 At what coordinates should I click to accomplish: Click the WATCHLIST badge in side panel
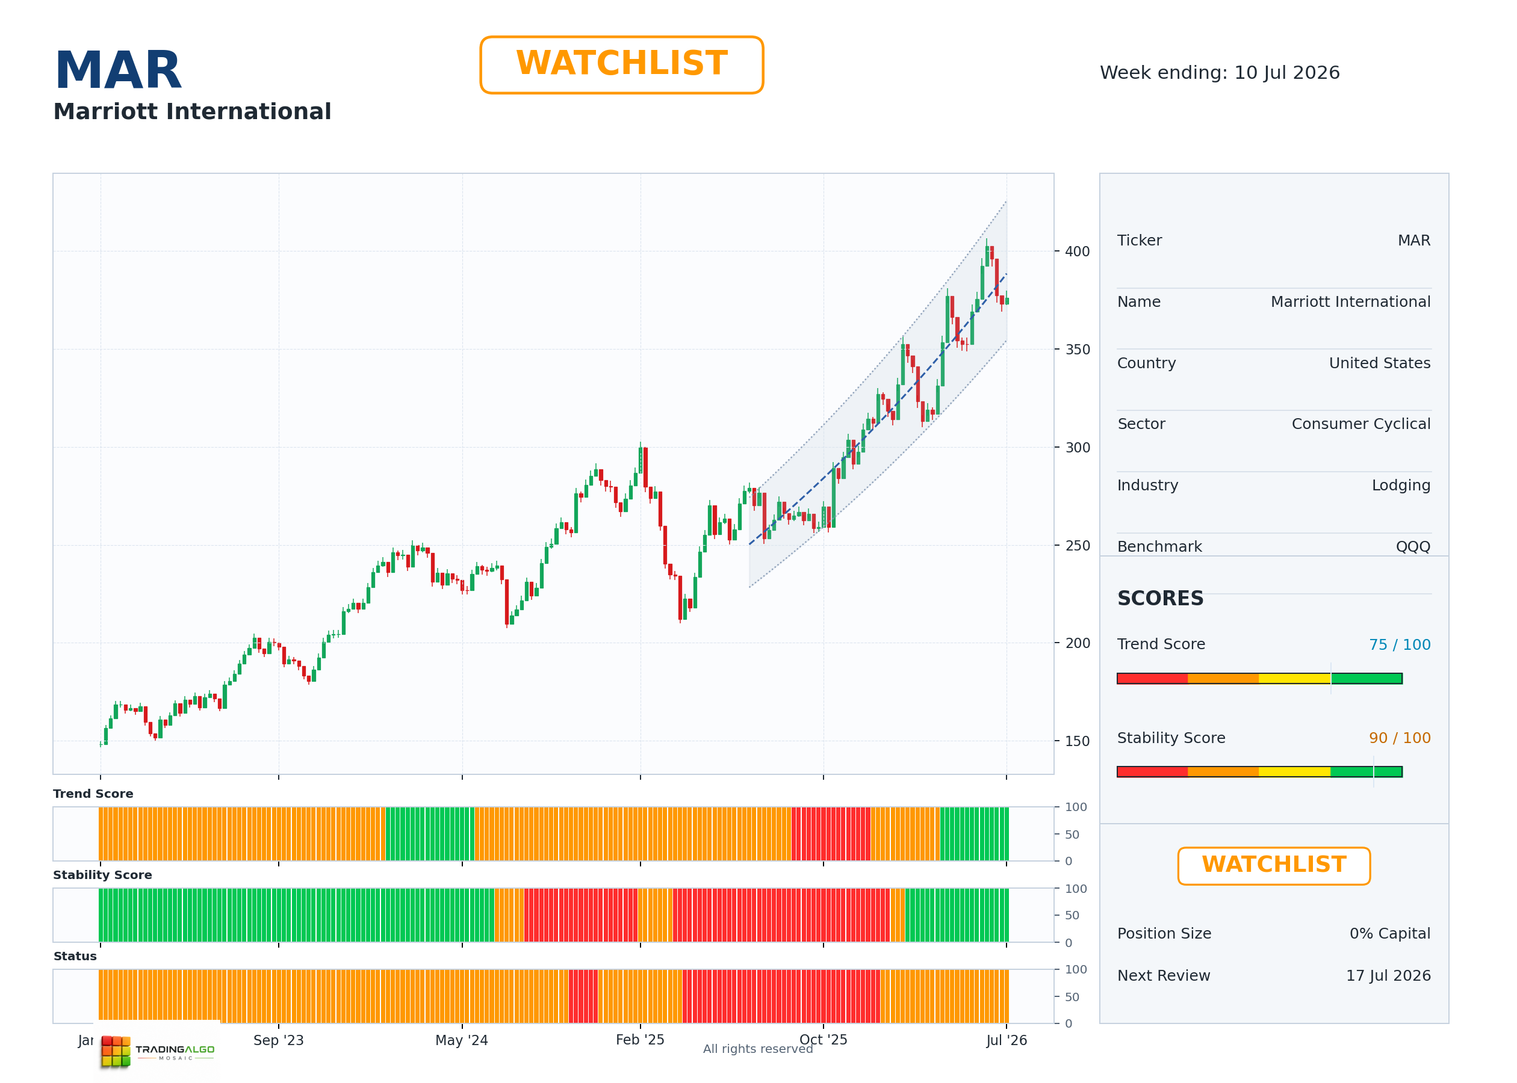pos(1274,866)
